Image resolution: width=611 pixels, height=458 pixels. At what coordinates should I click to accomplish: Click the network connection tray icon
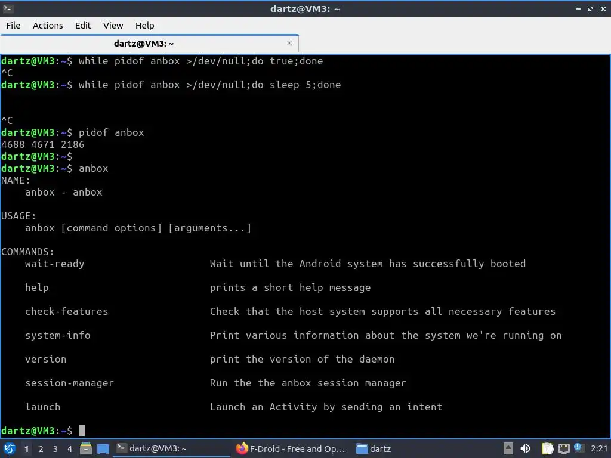(563, 448)
